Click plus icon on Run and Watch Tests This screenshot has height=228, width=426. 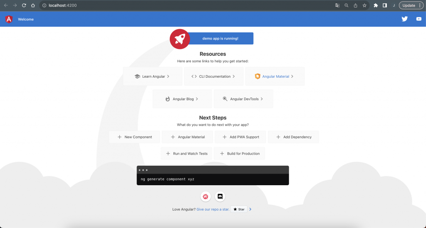[168, 154]
